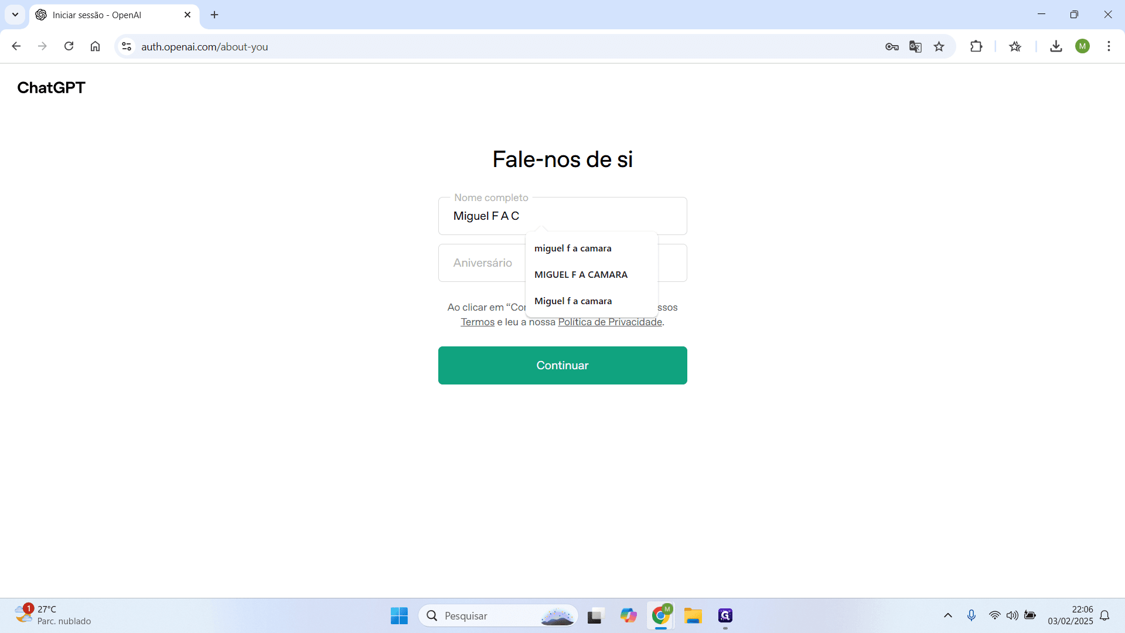Viewport: 1125px width, 633px height.
Task: Open the Termos link
Action: [478, 322]
